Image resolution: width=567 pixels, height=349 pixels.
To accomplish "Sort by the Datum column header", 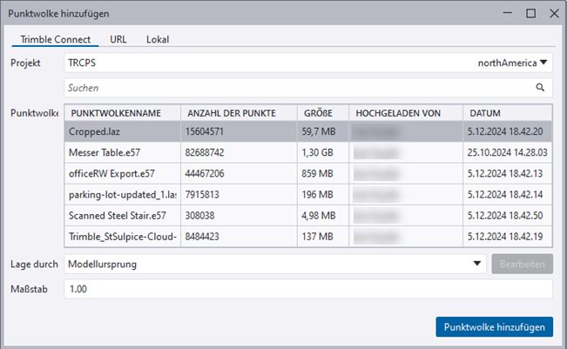I will click(507, 113).
